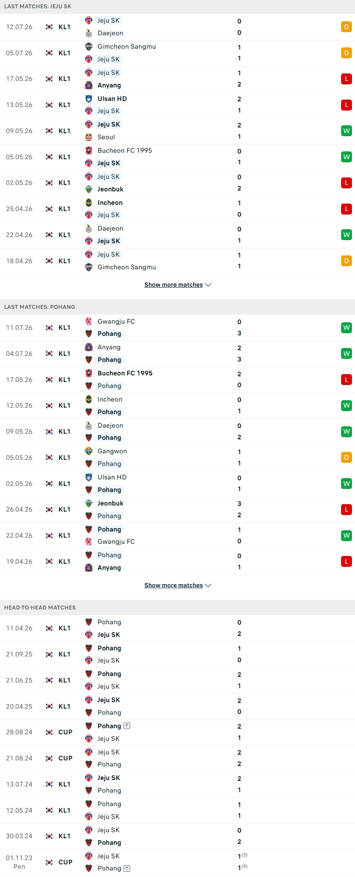The image size is (355, 877).
Task: Open the 01.11.23 CUP penalty match row
Action: 177,862
